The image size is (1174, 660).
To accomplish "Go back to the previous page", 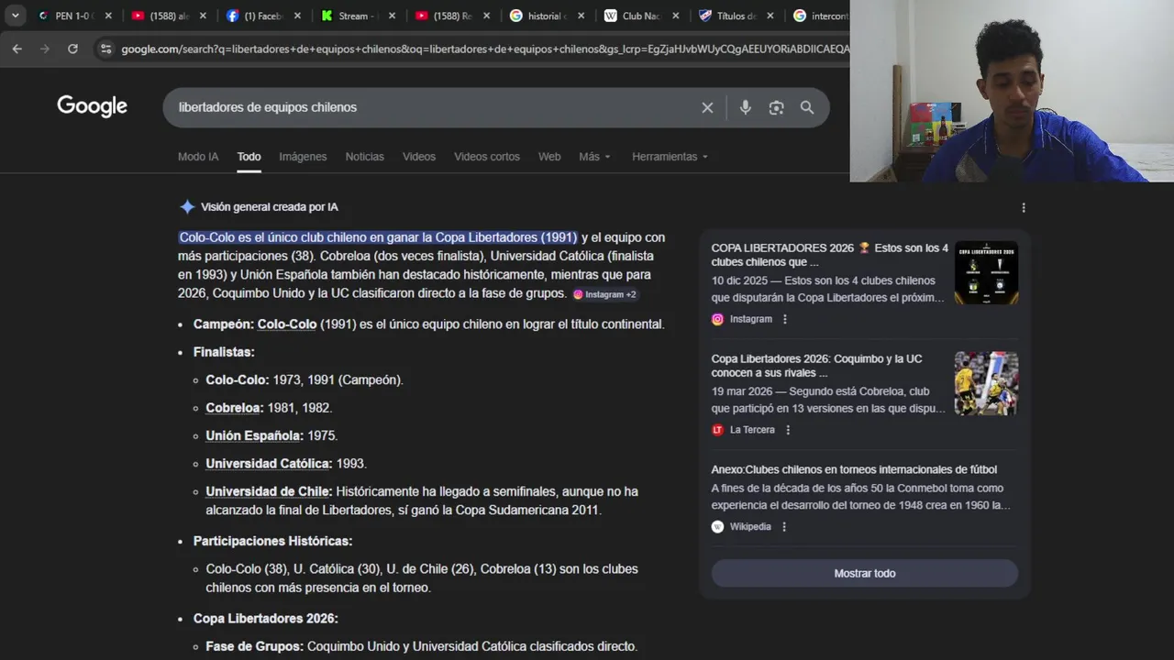I will [x=17, y=49].
